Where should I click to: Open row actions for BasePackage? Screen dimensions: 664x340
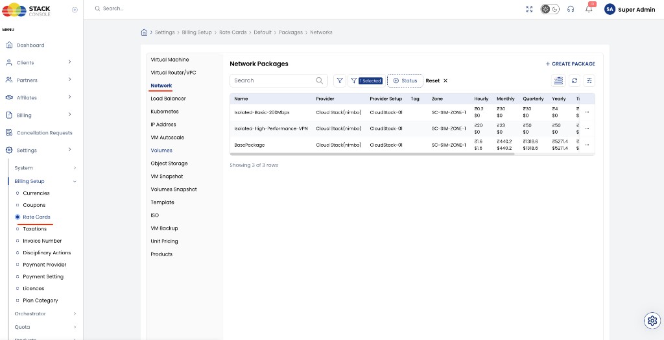[587, 145]
